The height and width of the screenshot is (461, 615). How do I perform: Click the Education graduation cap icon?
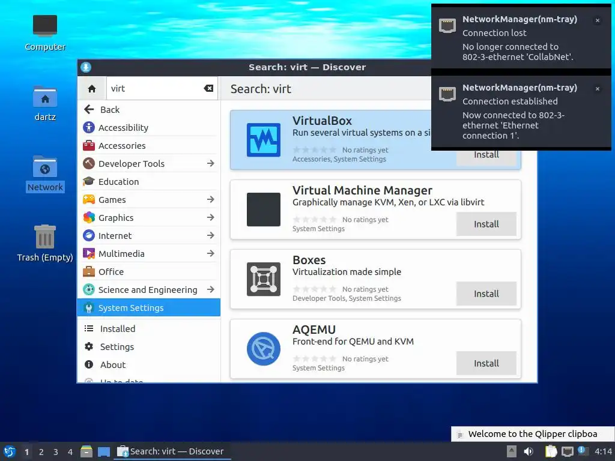pyautogui.click(x=89, y=181)
